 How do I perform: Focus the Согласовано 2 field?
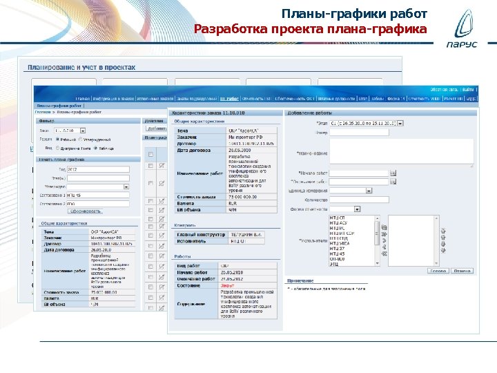pos(98,204)
